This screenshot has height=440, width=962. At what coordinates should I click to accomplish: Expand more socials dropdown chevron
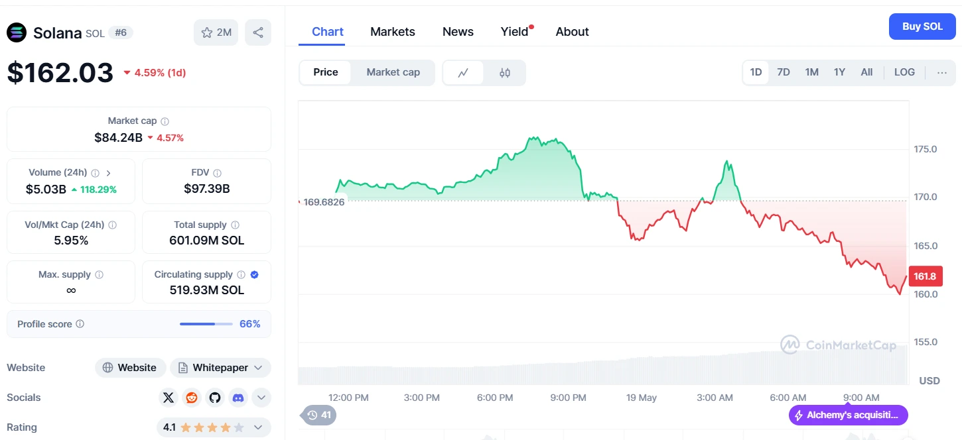click(x=261, y=398)
